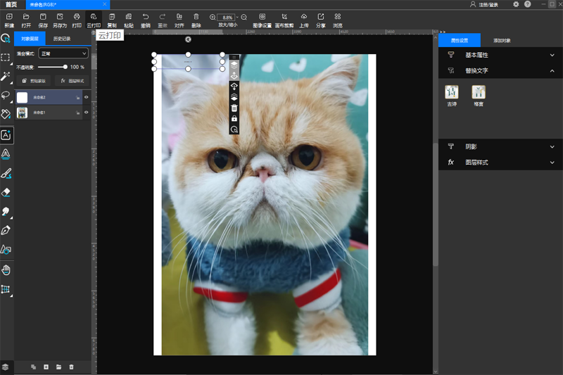Select the Pen tool in left toolbar

(6, 230)
